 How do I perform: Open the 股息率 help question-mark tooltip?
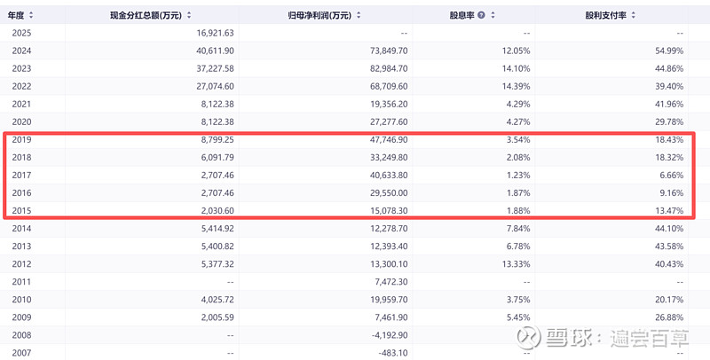[x=481, y=16]
